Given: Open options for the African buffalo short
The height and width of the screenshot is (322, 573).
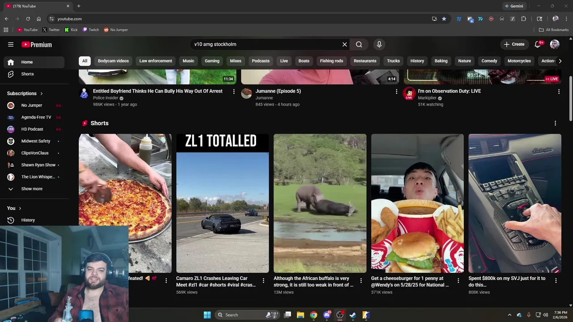Looking at the screenshot, I should point(361,281).
